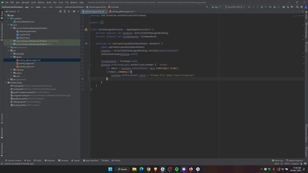Open the app run configuration dropdown
This screenshot has height=173, width=308.
point(216,7)
